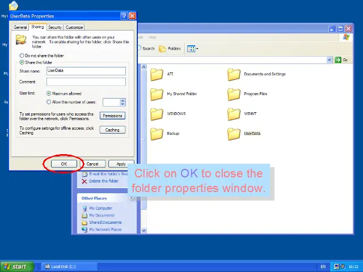Click the UserData folder name label

coord(252,134)
